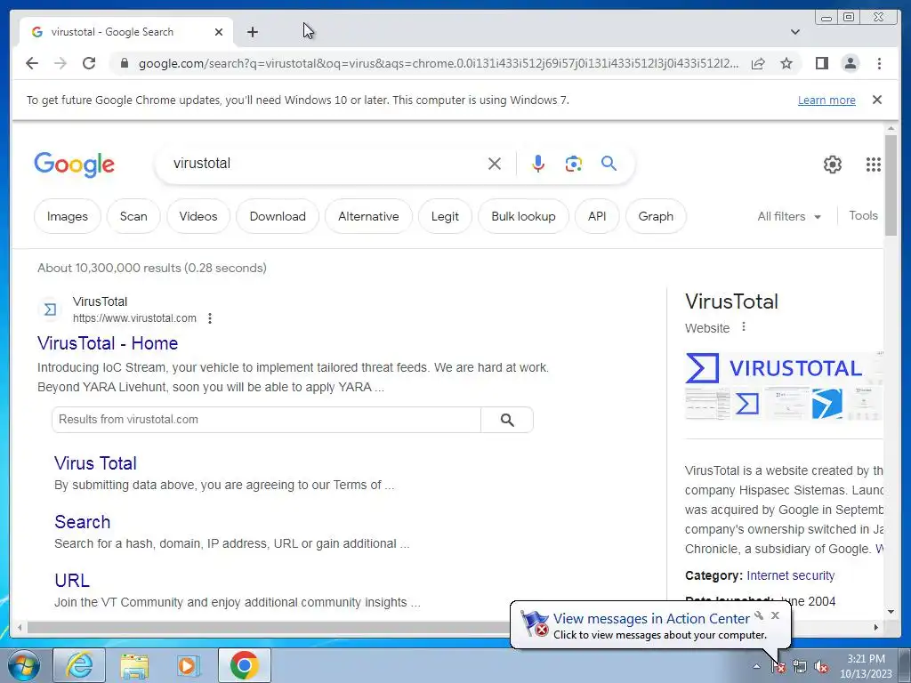Open the Chrome profile avatar
911x683 pixels.
coord(850,63)
